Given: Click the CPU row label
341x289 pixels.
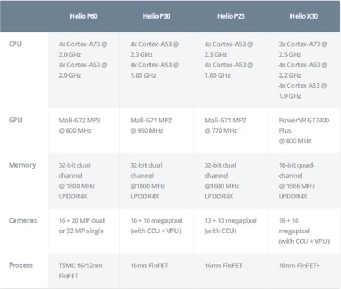Looking at the screenshot, I should coord(17,44).
